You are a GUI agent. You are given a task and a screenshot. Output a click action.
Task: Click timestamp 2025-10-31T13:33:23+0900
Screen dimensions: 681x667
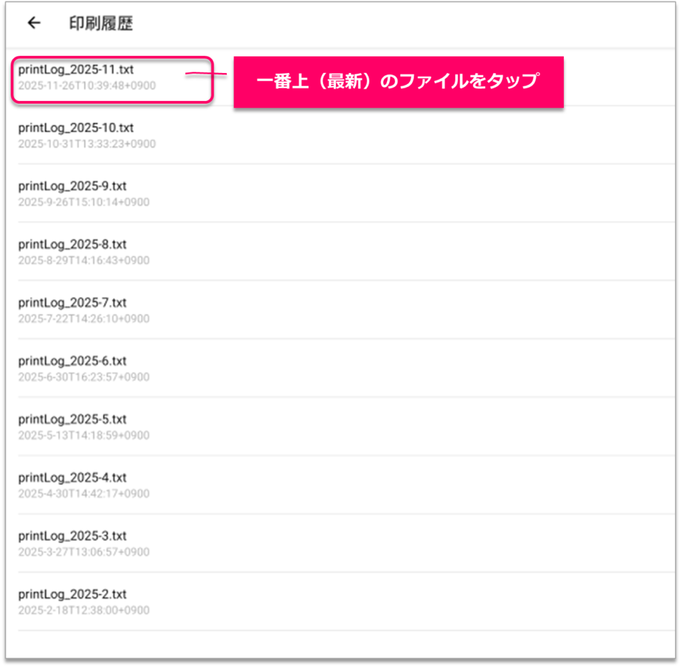click(x=87, y=144)
